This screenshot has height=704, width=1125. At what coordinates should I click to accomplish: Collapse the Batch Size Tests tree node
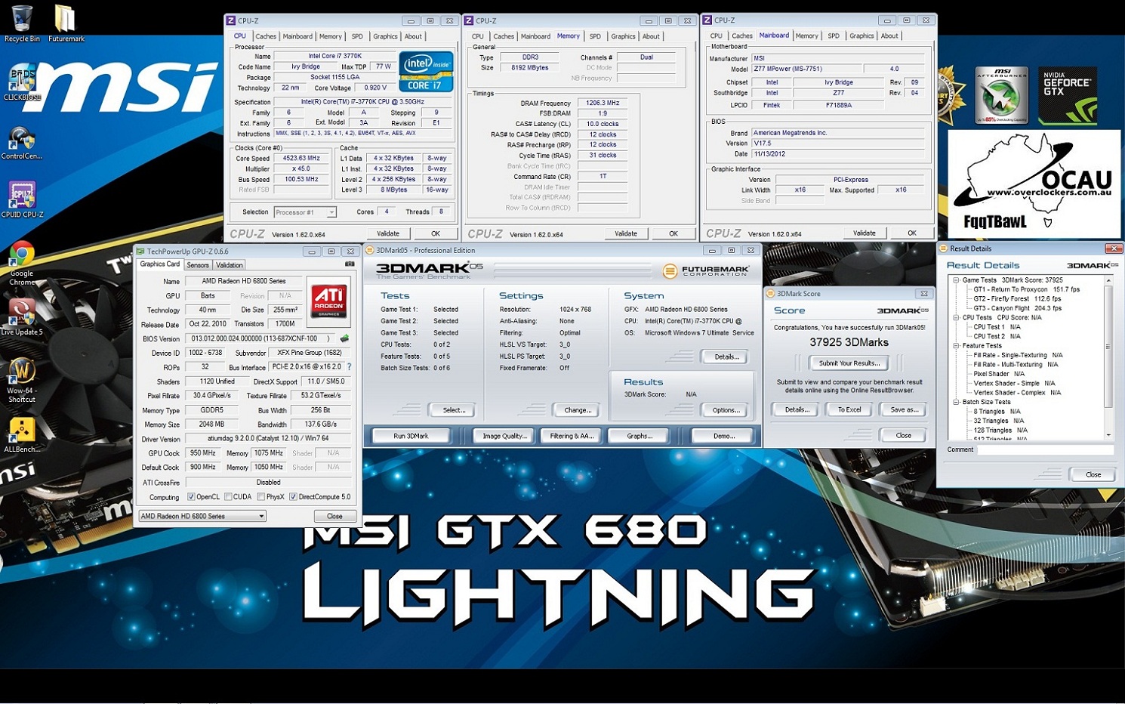pyautogui.click(x=956, y=403)
